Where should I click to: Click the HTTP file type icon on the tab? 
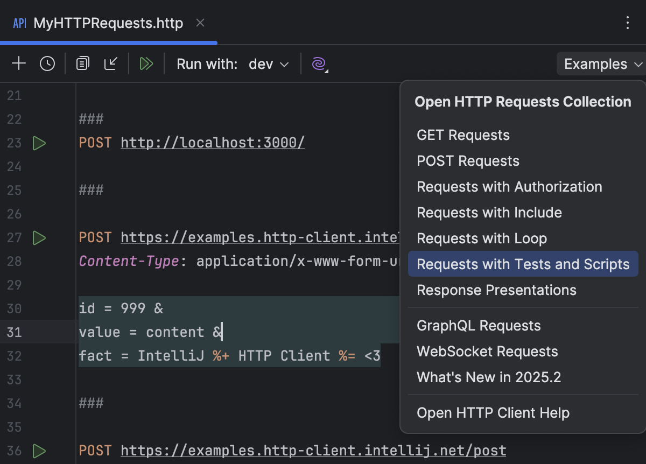[x=19, y=23]
